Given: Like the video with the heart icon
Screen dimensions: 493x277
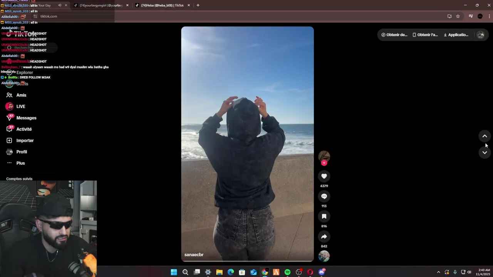Looking at the screenshot, I should 324,176.
